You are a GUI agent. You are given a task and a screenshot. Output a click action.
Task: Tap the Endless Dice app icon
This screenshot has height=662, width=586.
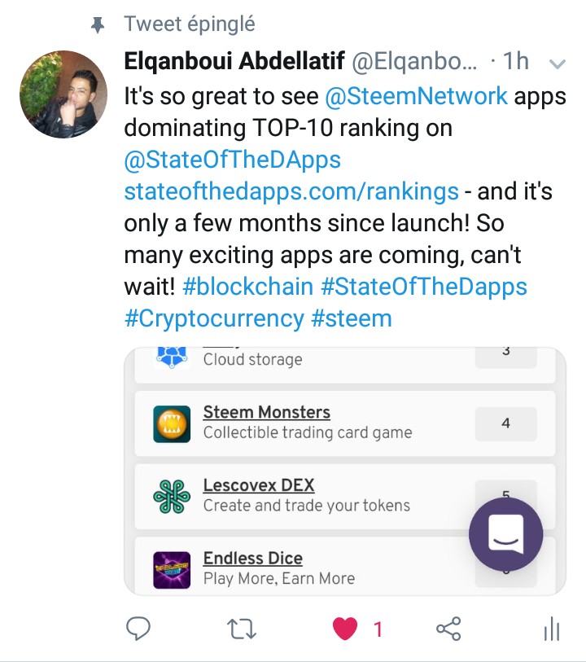coord(172,570)
